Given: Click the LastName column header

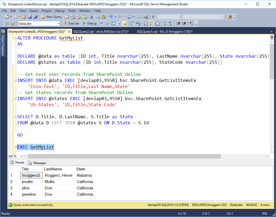Looking at the screenshot, I should coord(59,169).
